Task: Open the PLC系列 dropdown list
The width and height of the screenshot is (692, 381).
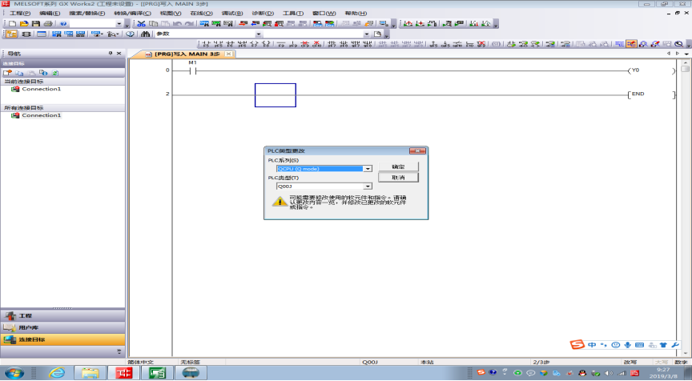Action: [368, 169]
